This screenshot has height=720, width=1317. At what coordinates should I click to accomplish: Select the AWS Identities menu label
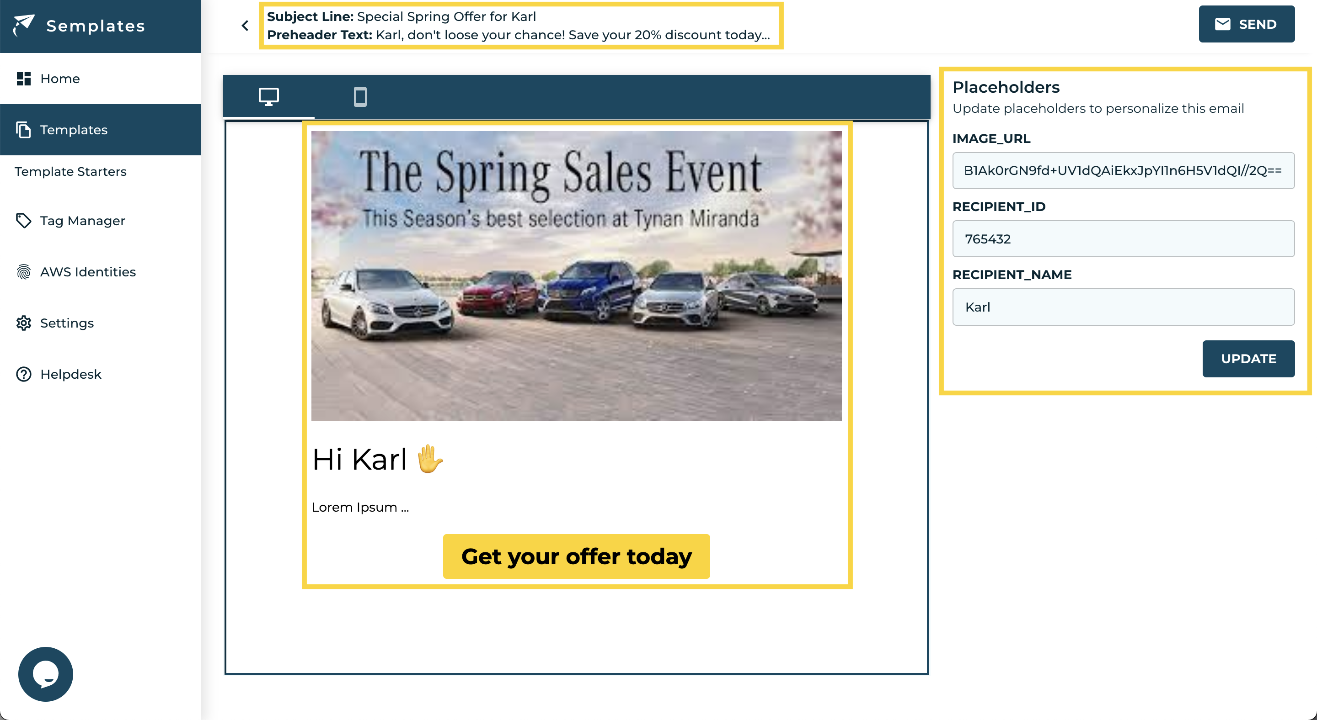click(x=88, y=272)
